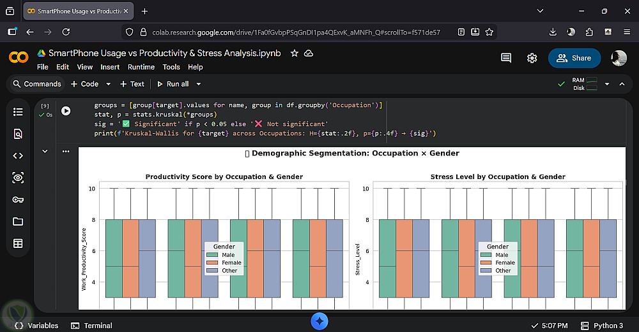The width and height of the screenshot is (639, 332).
Task: Expand the Code insert dropdown arrow
Action: 108,84
